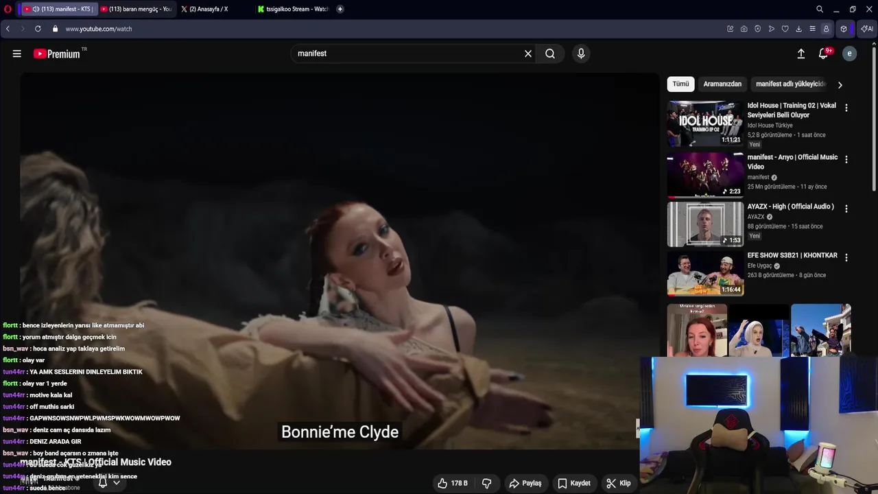Start voice search with microphone icon
Viewport: 878px width, 494px height.
[x=581, y=54]
